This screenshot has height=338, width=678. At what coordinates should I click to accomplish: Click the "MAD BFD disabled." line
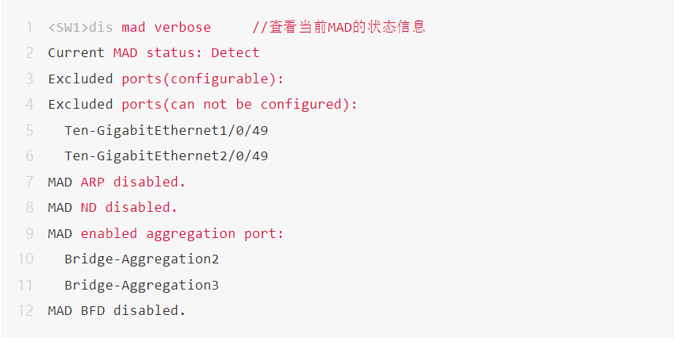[x=117, y=310]
